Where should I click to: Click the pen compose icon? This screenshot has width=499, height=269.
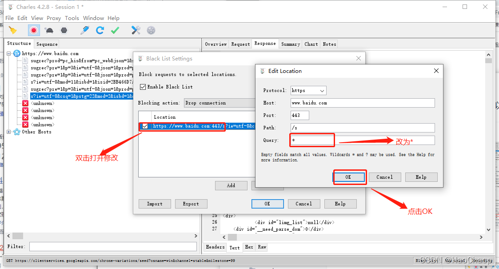85,30
